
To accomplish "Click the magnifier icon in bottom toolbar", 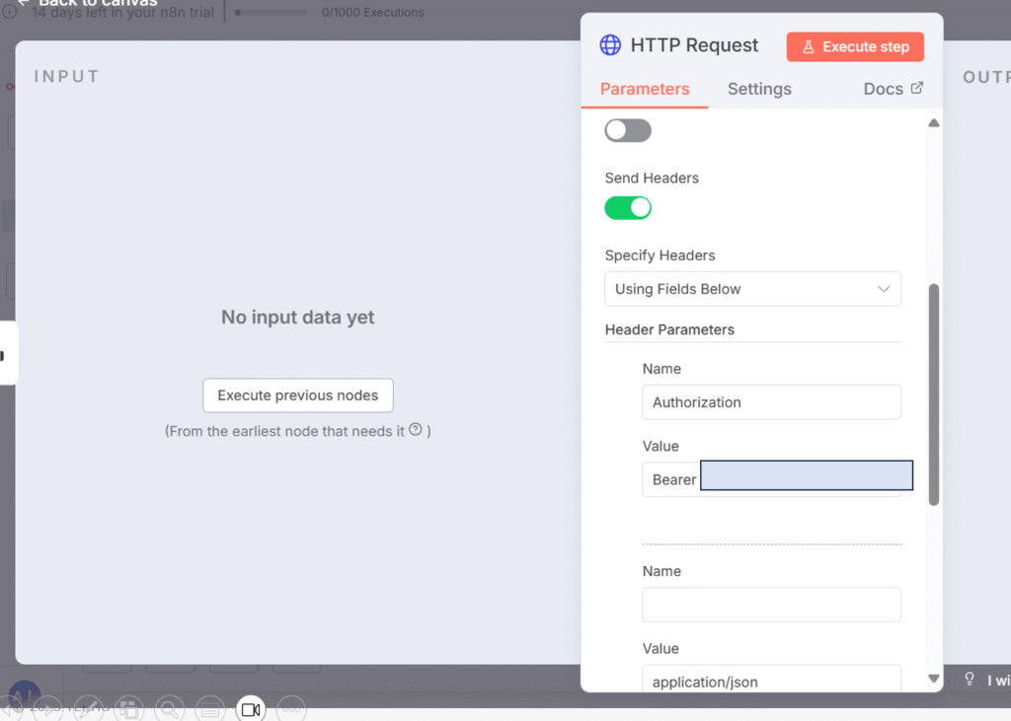I will pyautogui.click(x=169, y=708).
